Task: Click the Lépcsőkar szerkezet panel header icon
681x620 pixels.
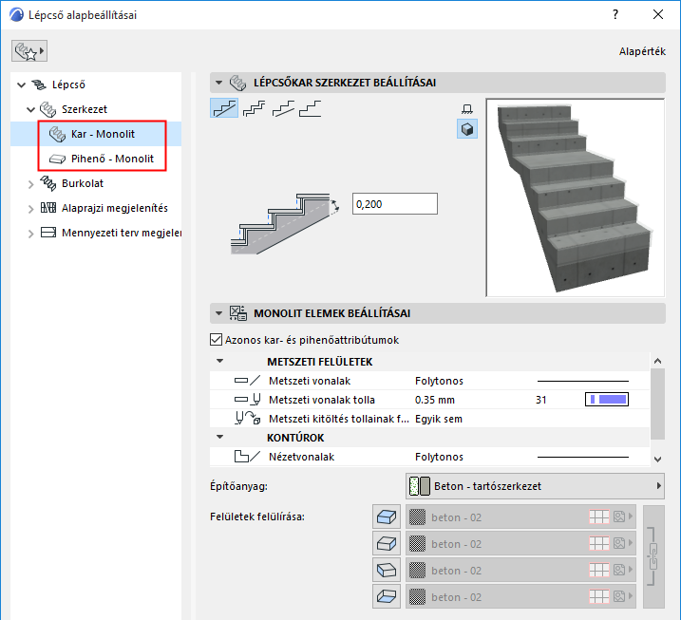Action: click(x=238, y=83)
